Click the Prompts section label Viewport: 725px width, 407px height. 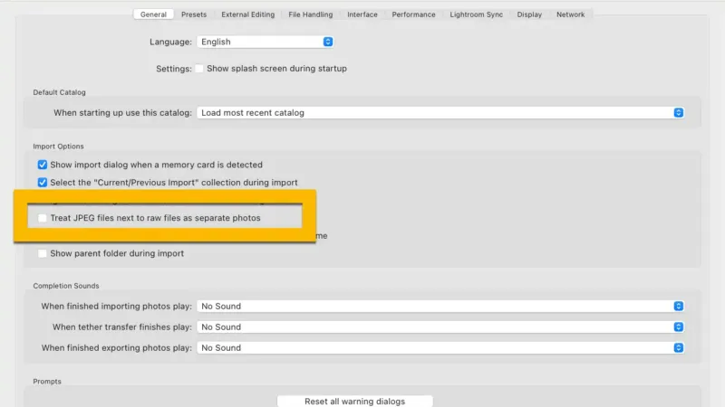click(x=47, y=381)
